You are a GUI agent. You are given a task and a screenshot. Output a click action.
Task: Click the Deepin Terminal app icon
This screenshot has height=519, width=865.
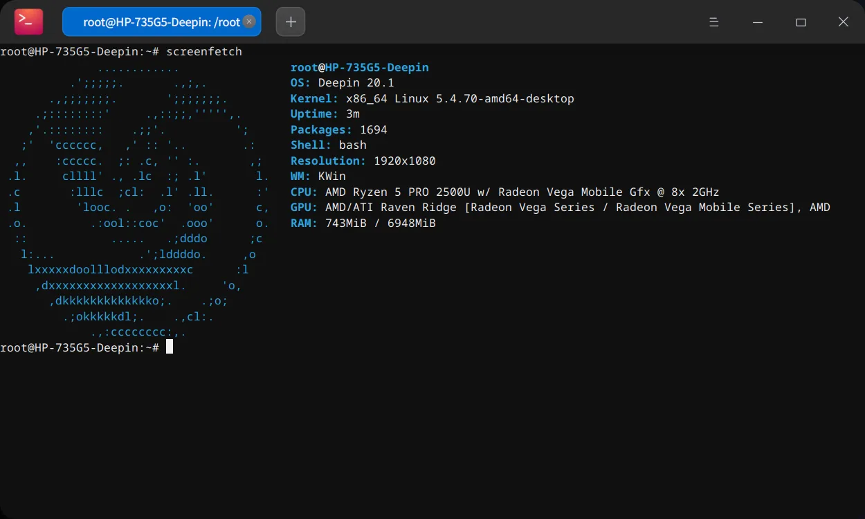(29, 21)
